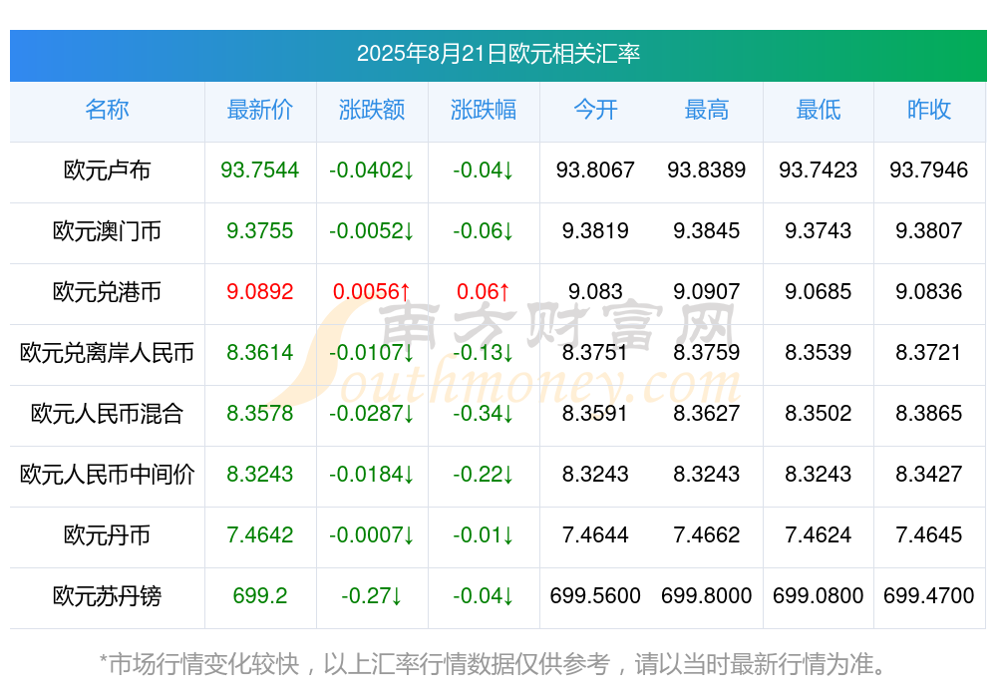The height and width of the screenshot is (696, 997).
Task: Click change value -0.0007↓
Action: click(x=371, y=535)
